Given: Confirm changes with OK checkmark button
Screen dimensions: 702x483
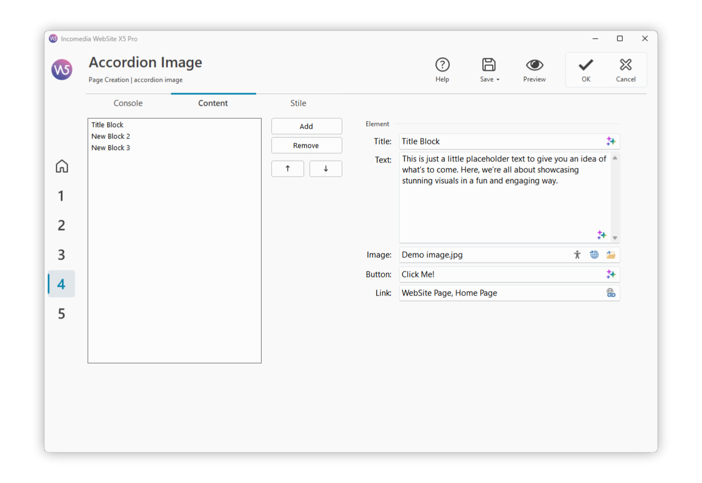Looking at the screenshot, I should point(585,70).
